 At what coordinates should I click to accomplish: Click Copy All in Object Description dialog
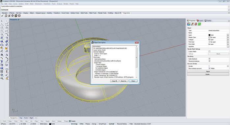114,81
